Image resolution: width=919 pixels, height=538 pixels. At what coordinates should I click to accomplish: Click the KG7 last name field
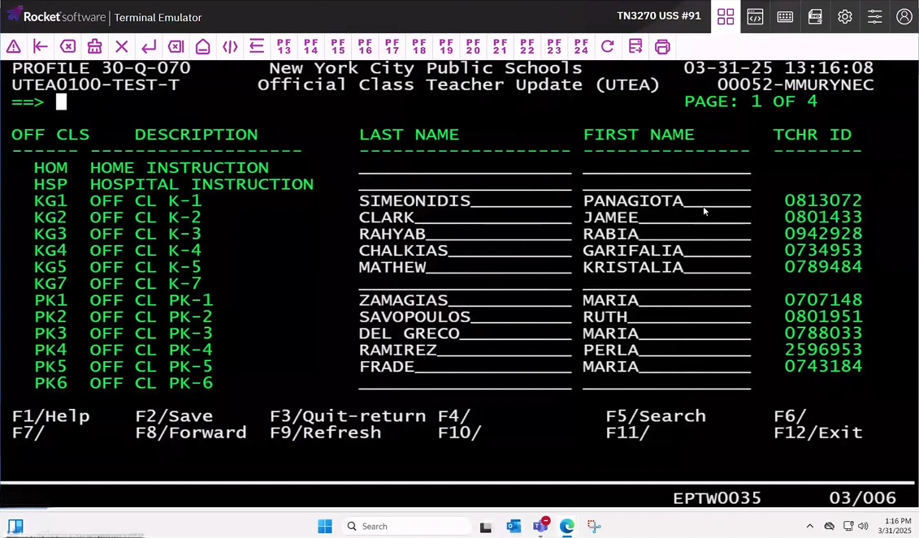tap(464, 284)
